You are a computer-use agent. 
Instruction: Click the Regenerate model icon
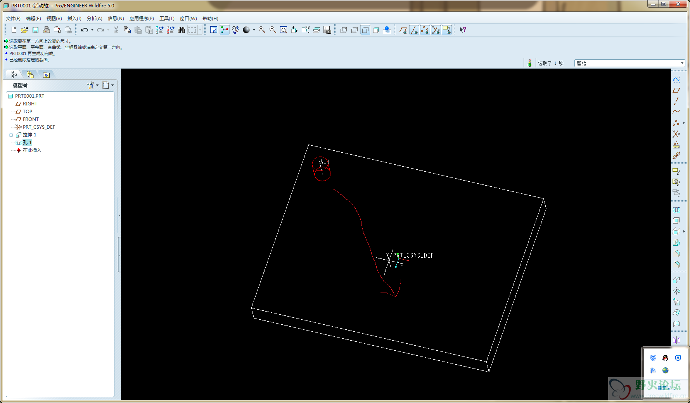click(x=159, y=30)
